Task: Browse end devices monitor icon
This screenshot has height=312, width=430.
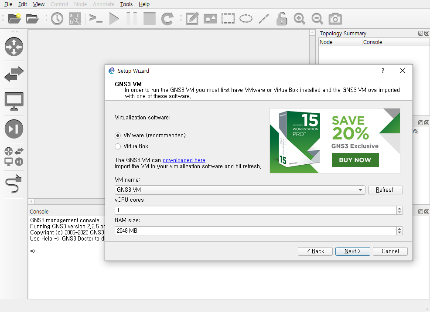Action: tap(14, 102)
